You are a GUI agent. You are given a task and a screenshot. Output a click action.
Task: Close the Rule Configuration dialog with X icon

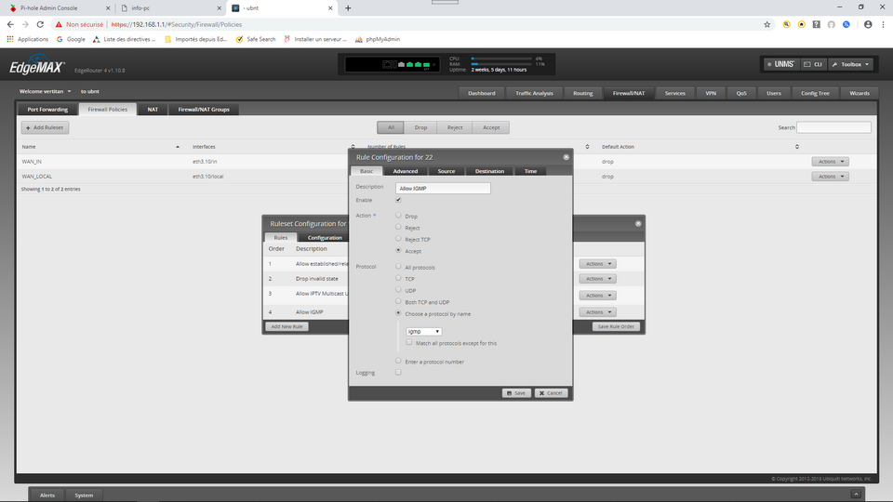[x=566, y=157]
